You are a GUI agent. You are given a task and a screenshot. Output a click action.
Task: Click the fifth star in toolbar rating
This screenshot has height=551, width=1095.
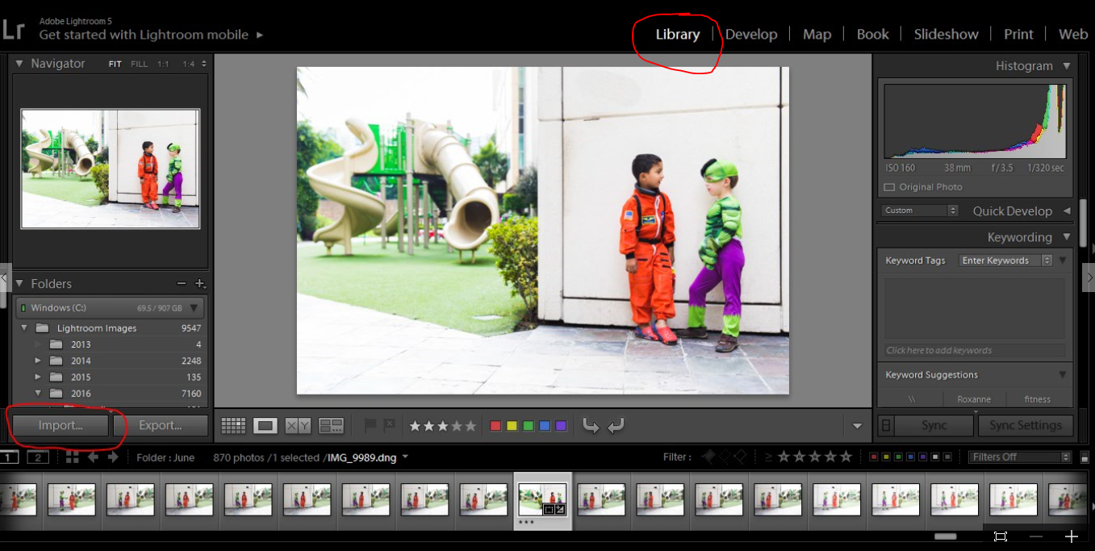(470, 426)
